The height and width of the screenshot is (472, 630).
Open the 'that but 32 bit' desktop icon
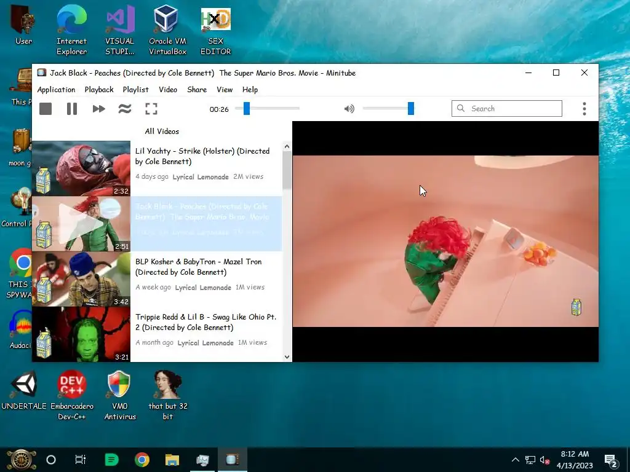coord(168,395)
